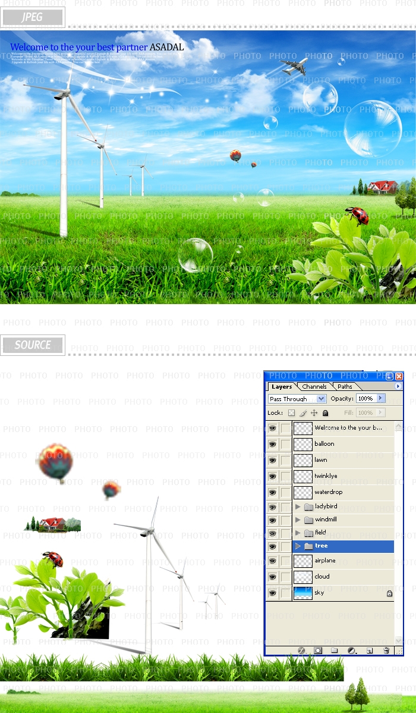Viewport: 416px width, 713px height.
Task: Hide the field layer group
Action: [273, 533]
